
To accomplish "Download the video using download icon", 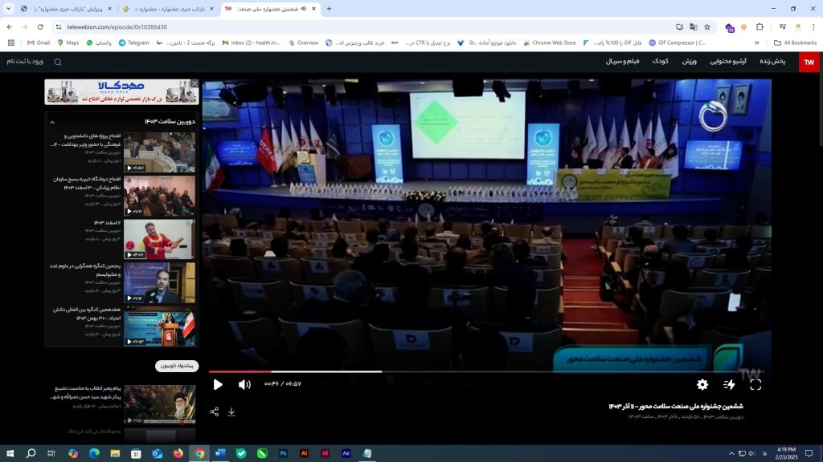I will click(x=231, y=411).
